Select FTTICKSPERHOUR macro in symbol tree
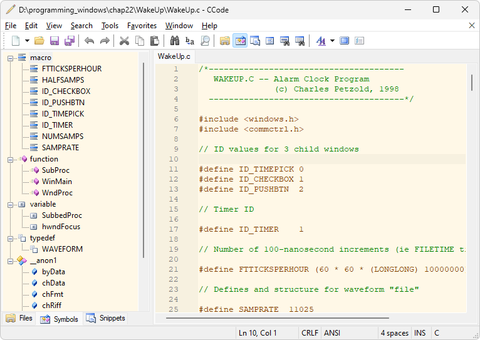The height and width of the screenshot is (340, 480). [71, 69]
